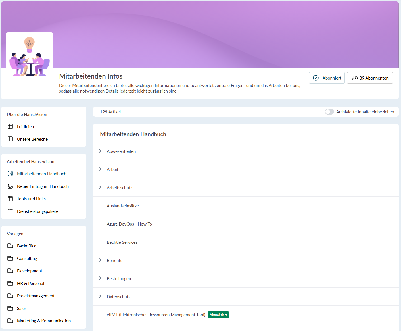The height and width of the screenshot is (331, 401).
Task: Expand the Arbeitsschutz section
Action: 100,187
